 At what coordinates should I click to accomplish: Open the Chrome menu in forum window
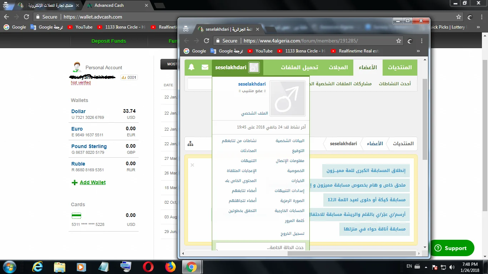422,41
